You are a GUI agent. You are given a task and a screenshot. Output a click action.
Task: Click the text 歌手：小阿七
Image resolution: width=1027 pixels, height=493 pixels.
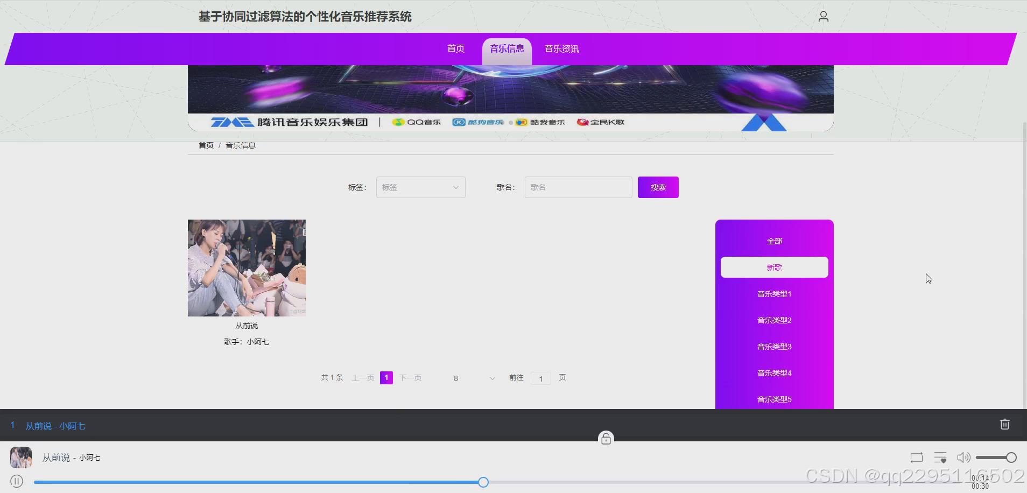coord(247,342)
